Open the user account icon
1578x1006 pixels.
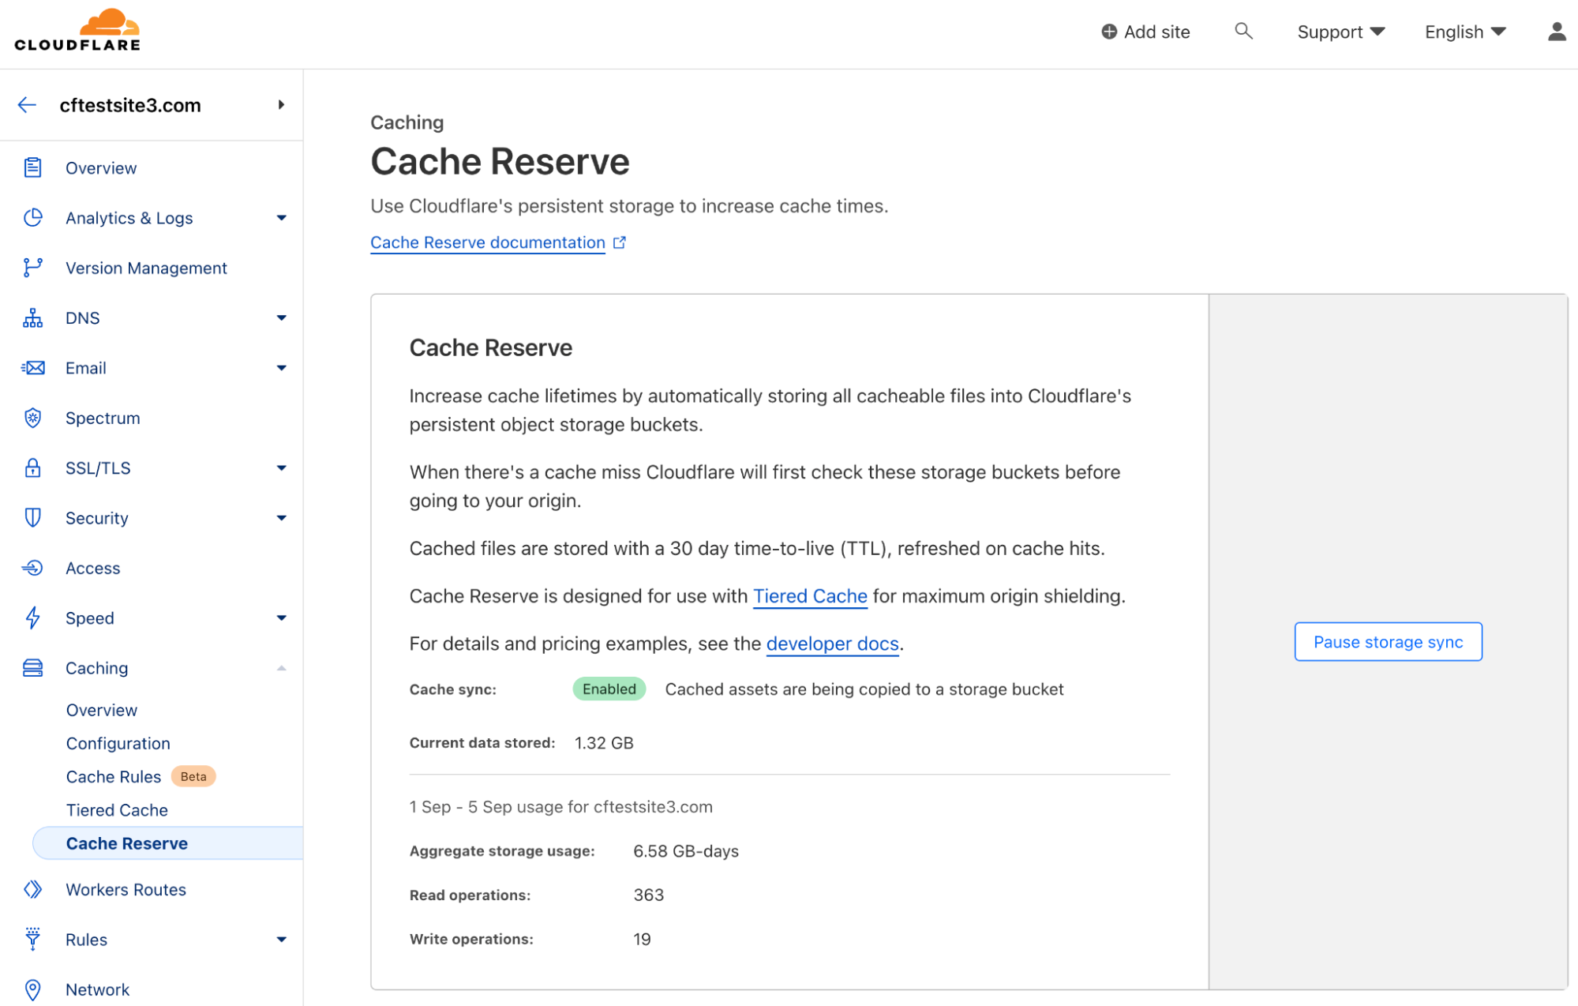click(x=1556, y=31)
